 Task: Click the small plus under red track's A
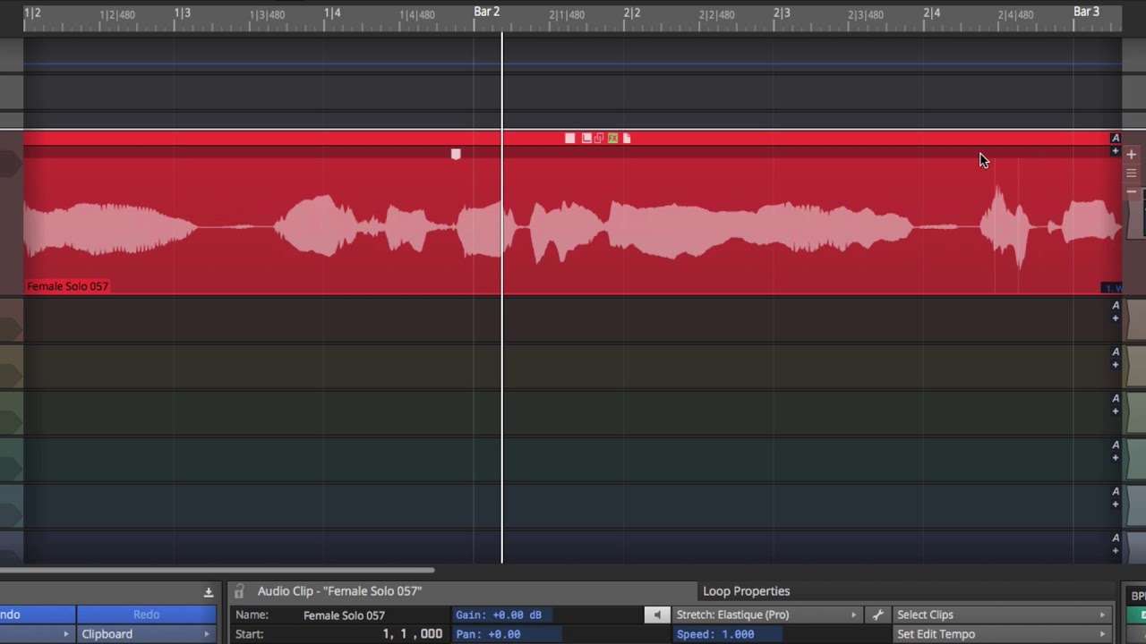(x=1116, y=151)
